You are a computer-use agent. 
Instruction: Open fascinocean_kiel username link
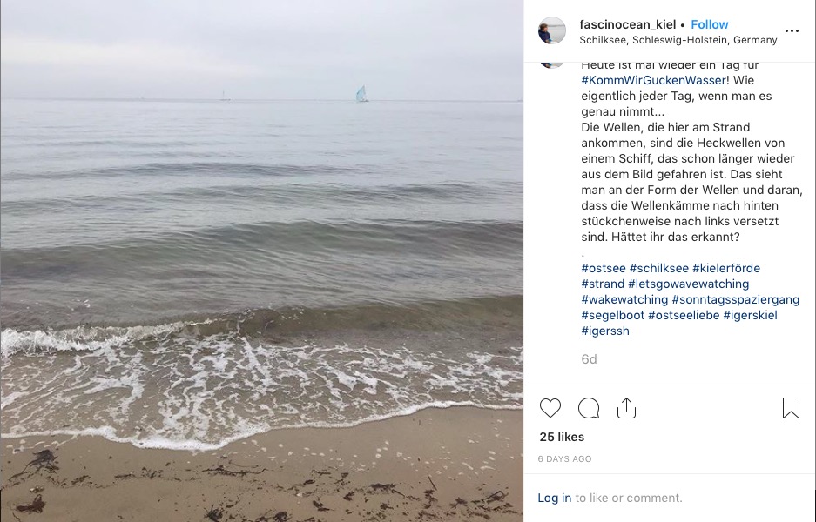[628, 24]
